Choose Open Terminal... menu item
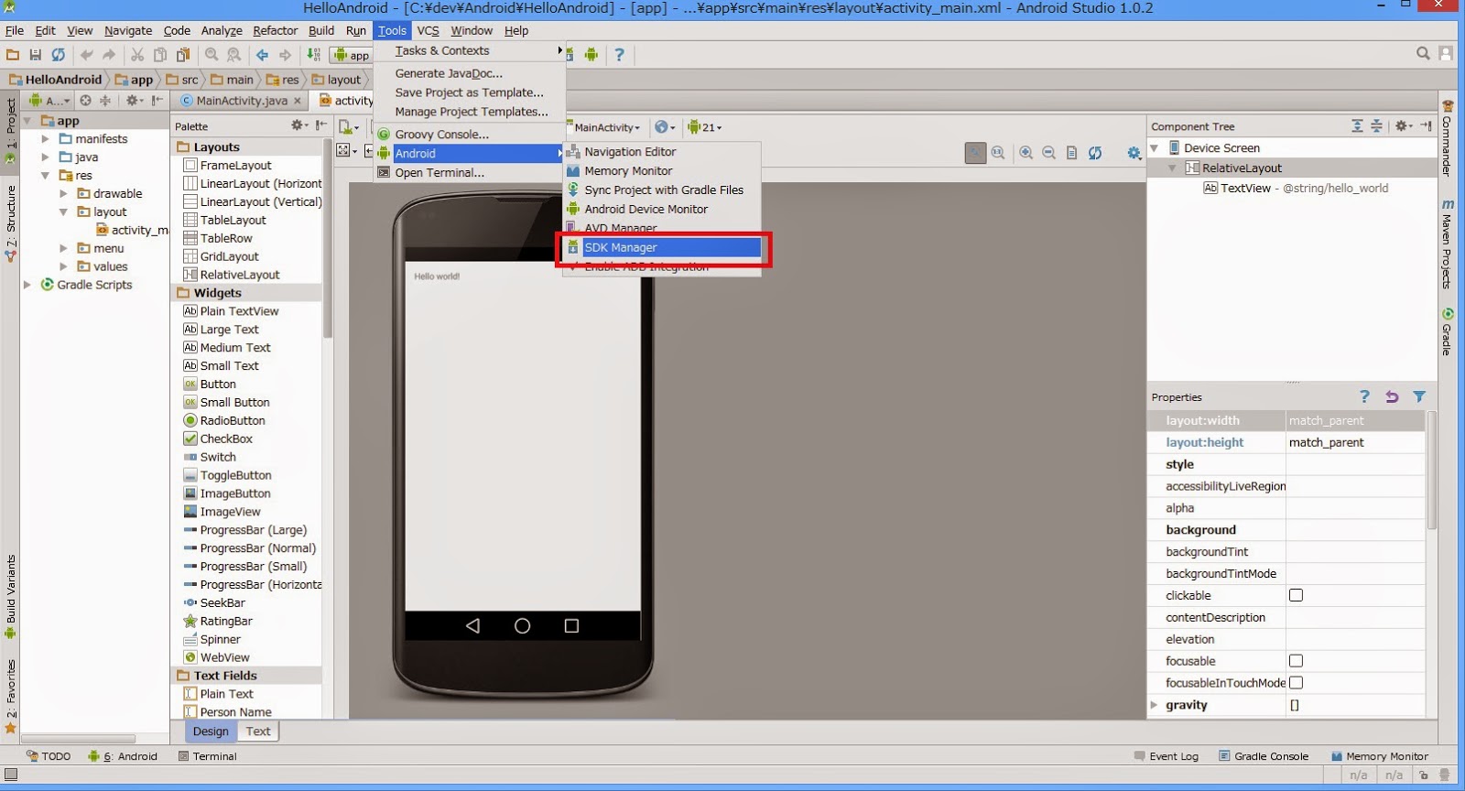The height and width of the screenshot is (791, 1465). click(469, 173)
